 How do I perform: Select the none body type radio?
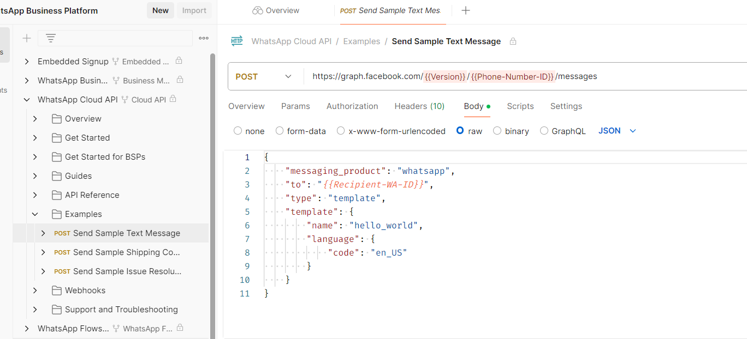click(x=238, y=131)
